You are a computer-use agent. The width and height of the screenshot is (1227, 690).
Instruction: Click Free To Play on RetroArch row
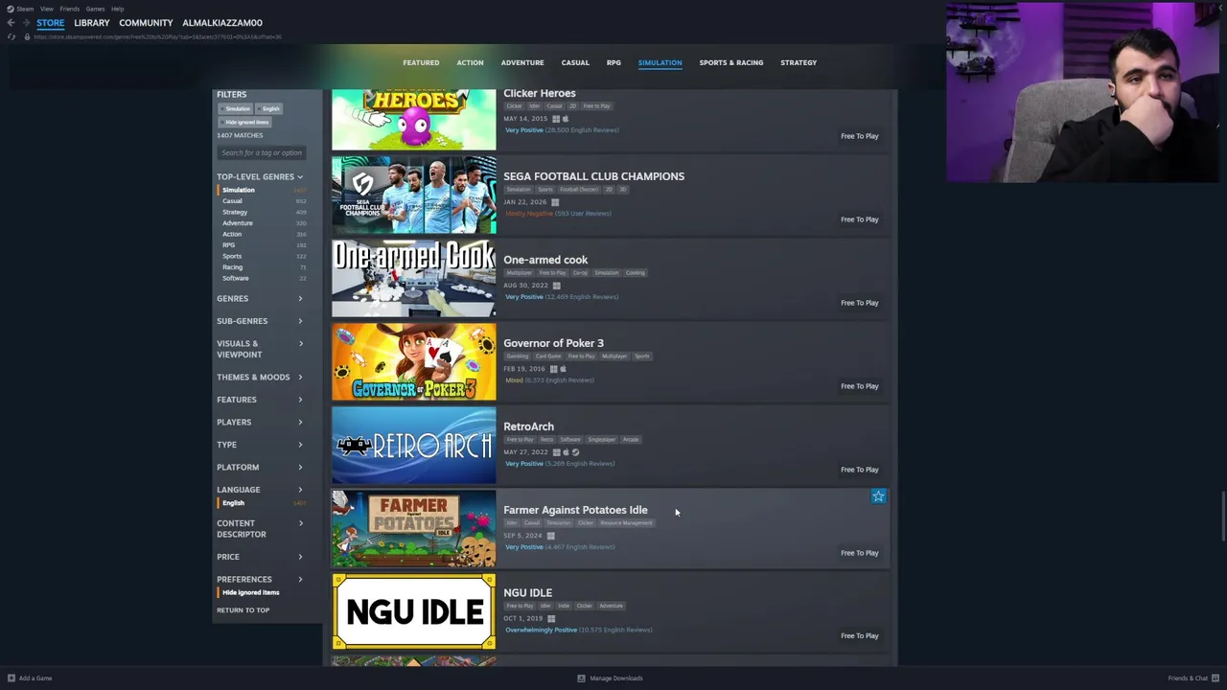coord(859,470)
